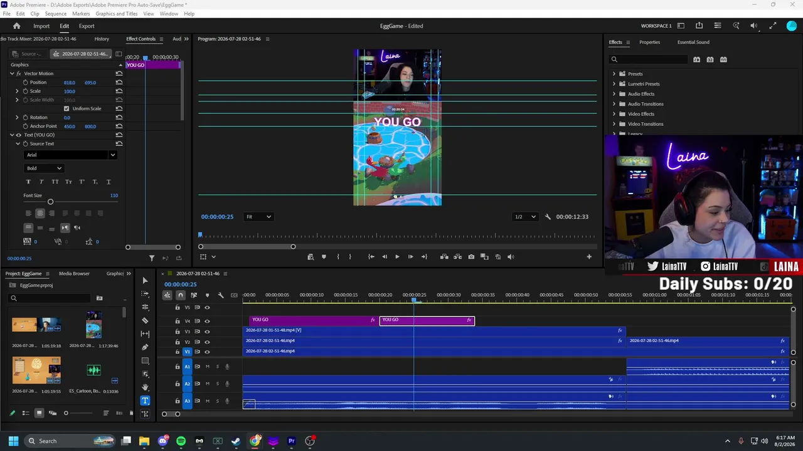The image size is (803, 451).
Task: Open the Fit zoom level dropdown
Action: pyautogui.click(x=258, y=217)
